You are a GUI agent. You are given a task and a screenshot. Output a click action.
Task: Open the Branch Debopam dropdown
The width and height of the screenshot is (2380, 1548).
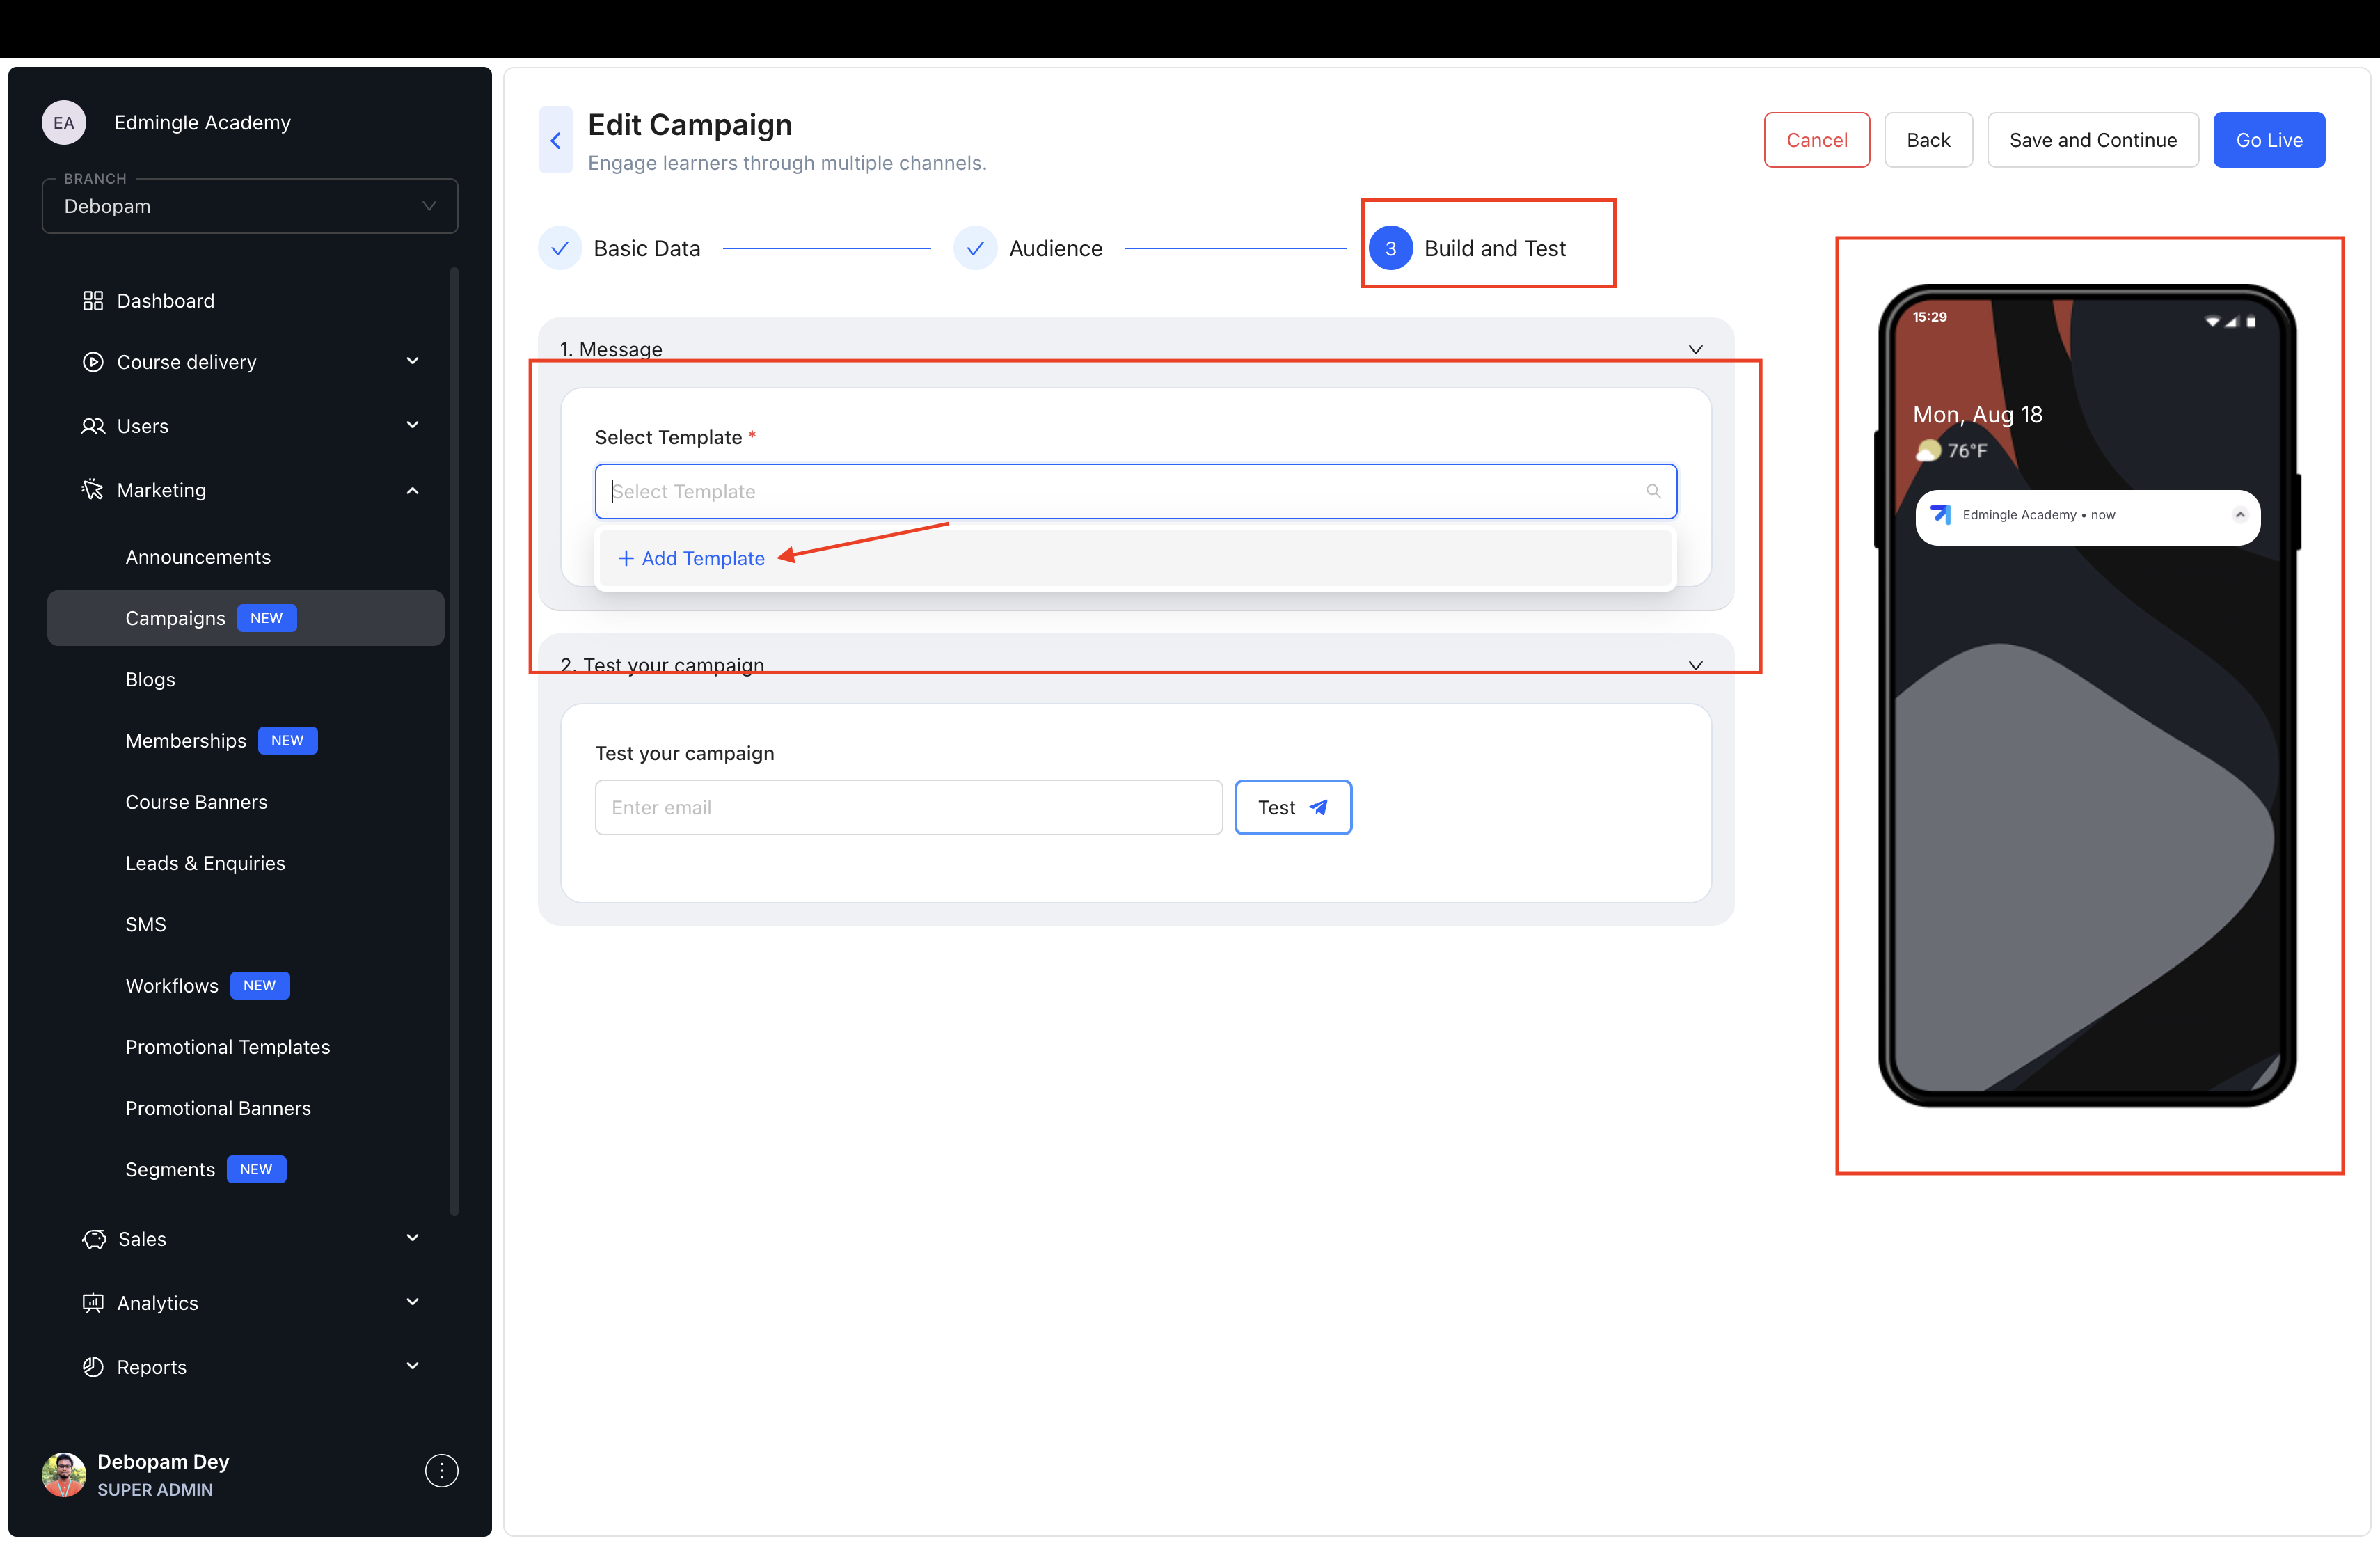point(250,206)
